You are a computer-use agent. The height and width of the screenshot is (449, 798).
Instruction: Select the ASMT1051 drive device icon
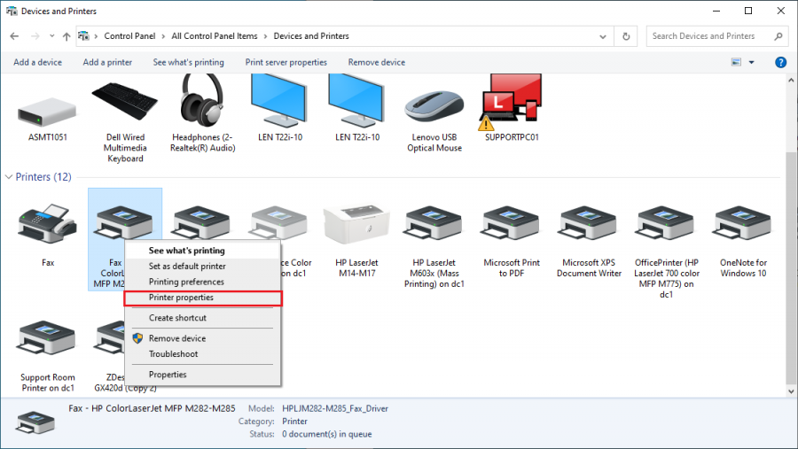(47, 112)
